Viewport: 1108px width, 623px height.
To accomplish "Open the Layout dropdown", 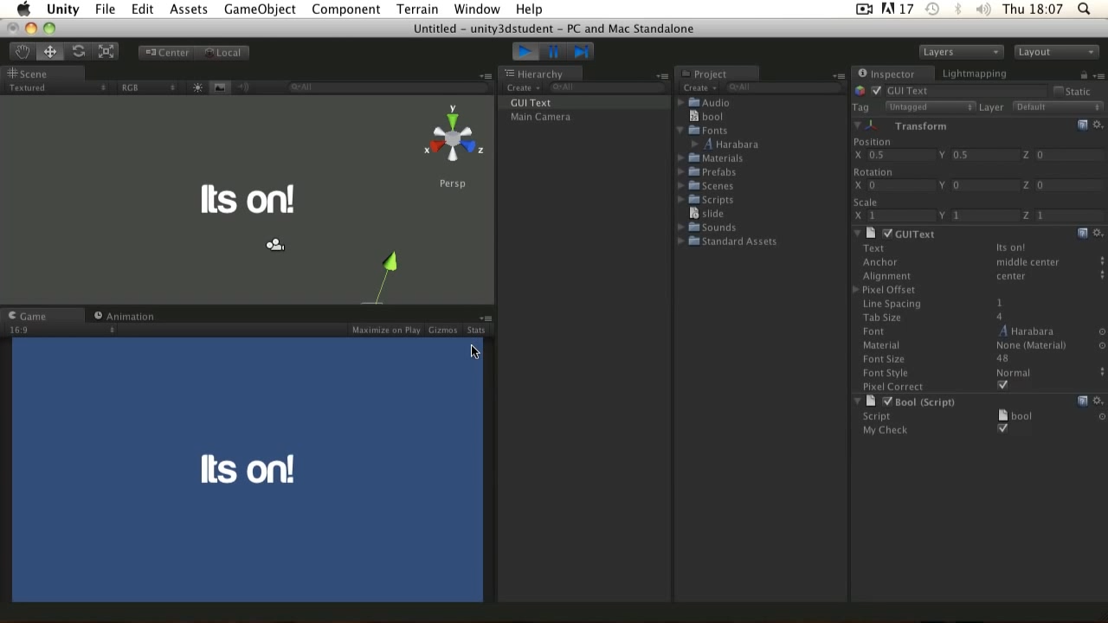I will [x=1055, y=52].
